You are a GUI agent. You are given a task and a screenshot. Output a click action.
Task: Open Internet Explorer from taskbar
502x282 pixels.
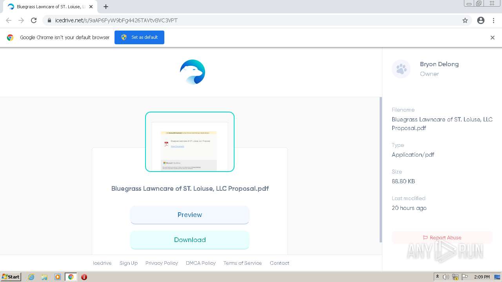click(x=31, y=277)
